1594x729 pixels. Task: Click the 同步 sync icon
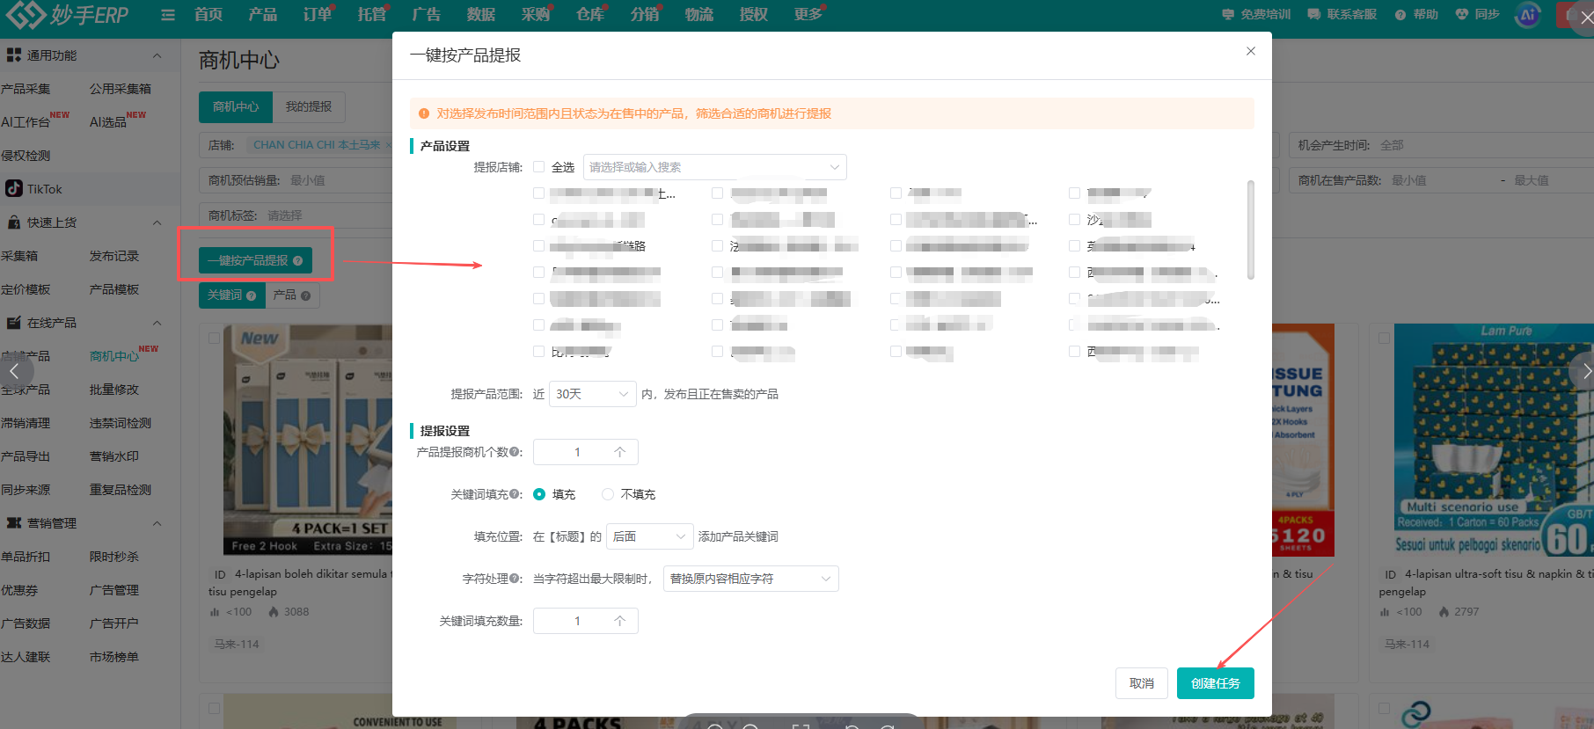(1462, 14)
